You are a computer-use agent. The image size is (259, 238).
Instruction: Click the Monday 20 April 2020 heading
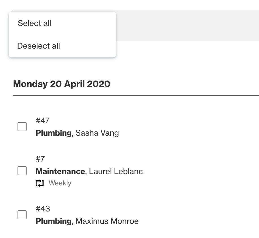pyautogui.click(x=62, y=84)
